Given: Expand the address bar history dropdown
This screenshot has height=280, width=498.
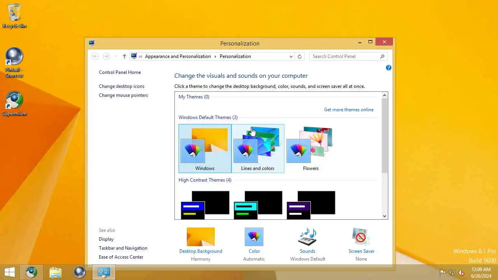Looking at the screenshot, I should coord(291,56).
